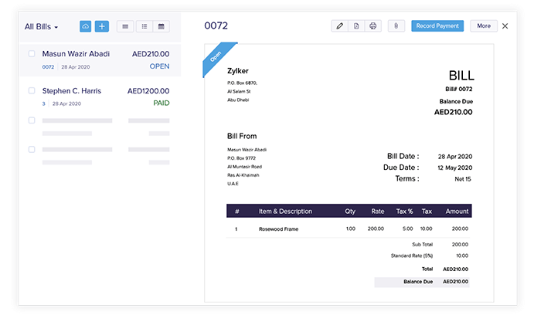This screenshot has width=534, height=315.
Task: Tick the Masun Wazir Abadi checkbox
Action: pyautogui.click(x=32, y=53)
